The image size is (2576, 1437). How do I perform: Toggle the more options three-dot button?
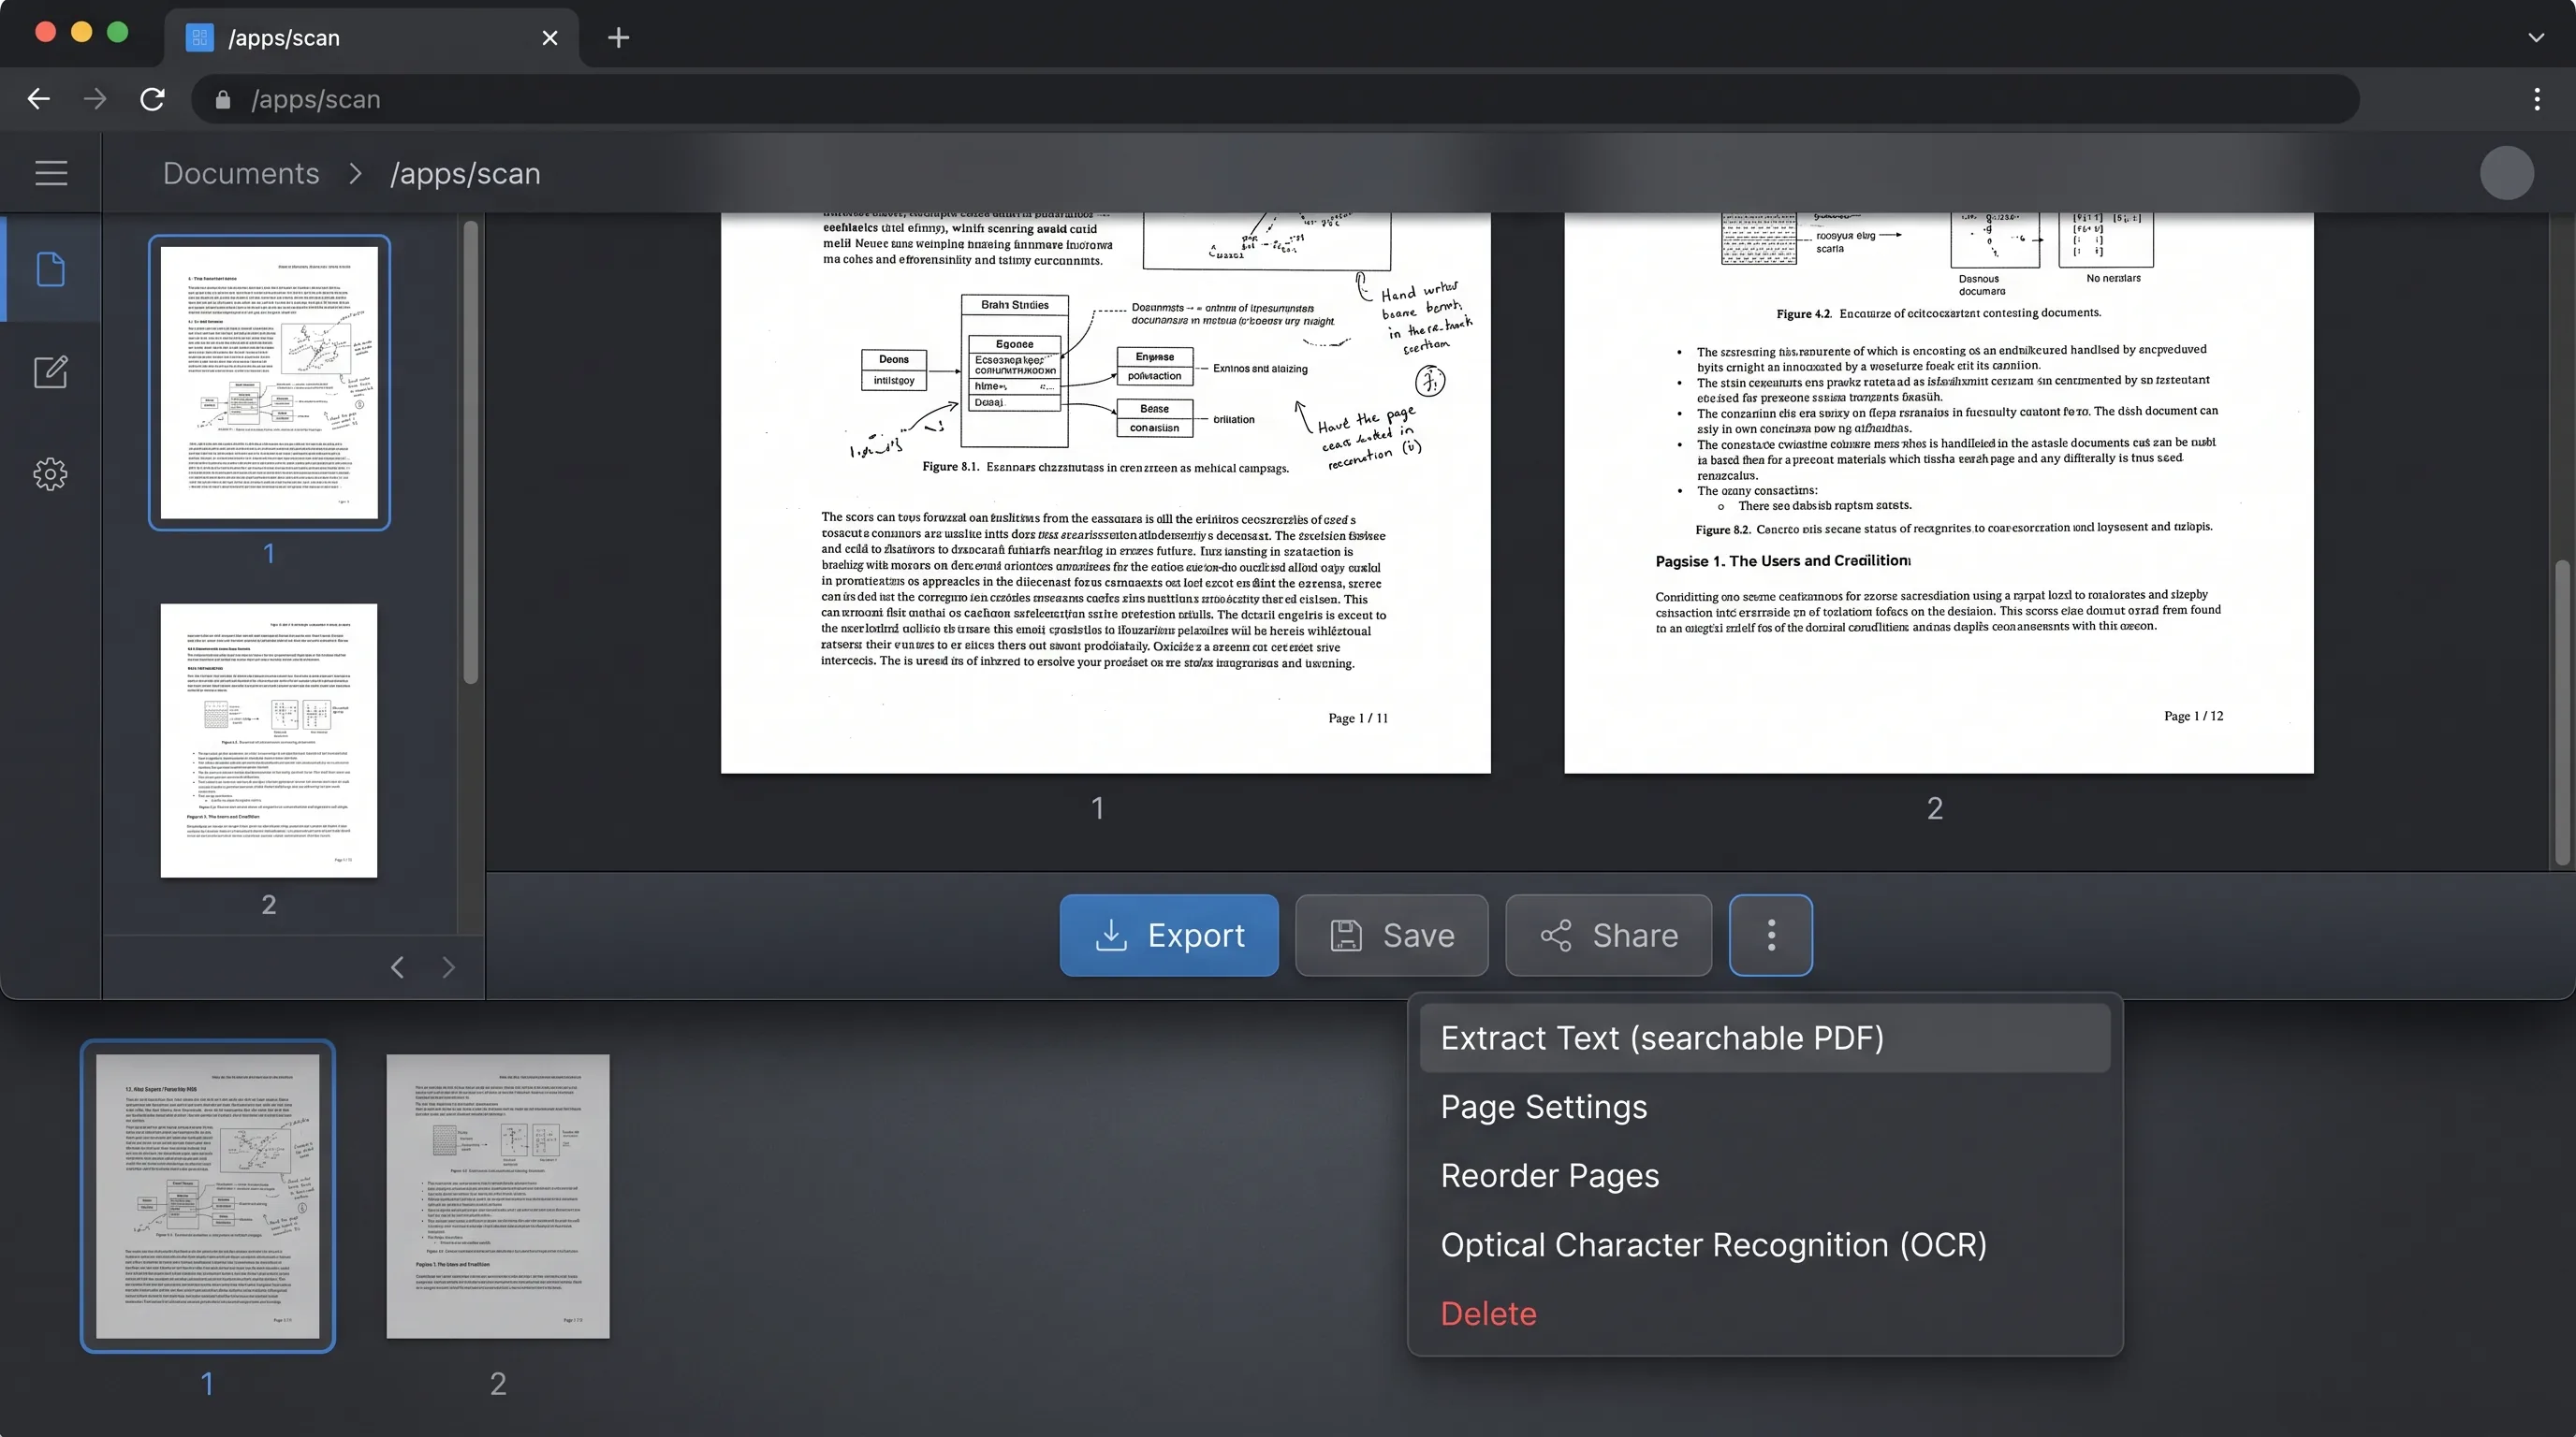point(1771,936)
